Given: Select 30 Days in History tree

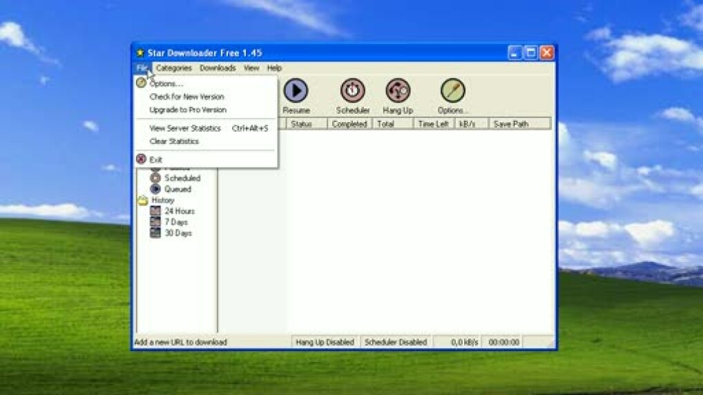Looking at the screenshot, I should pyautogui.click(x=178, y=233).
